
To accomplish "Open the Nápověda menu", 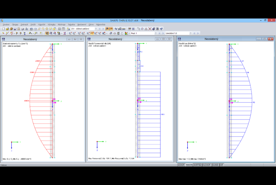I will pos(101,24).
